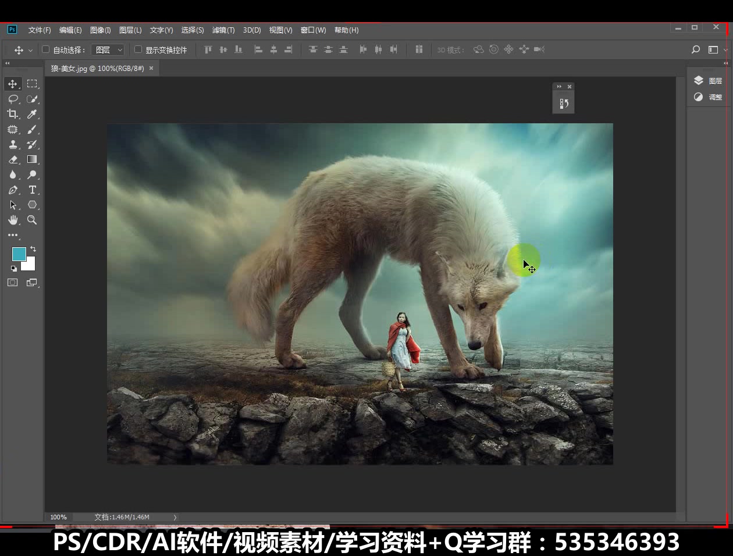The height and width of the screenshot is (556, 733).
Task: Enable 显示变换控件 option
Action: point(137,49)
